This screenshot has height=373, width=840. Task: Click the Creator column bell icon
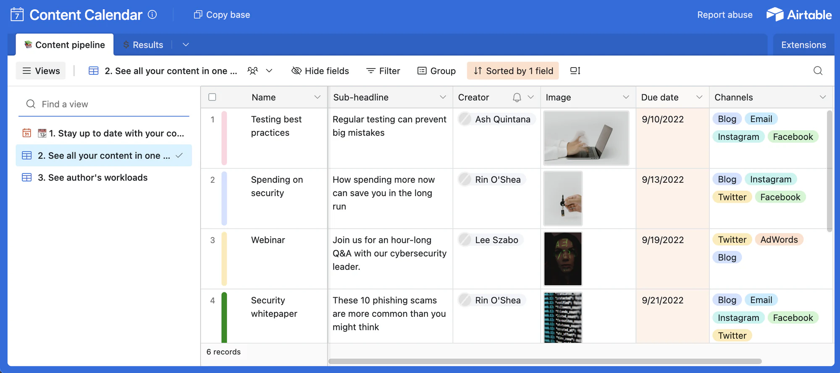[x=517, y=97]
